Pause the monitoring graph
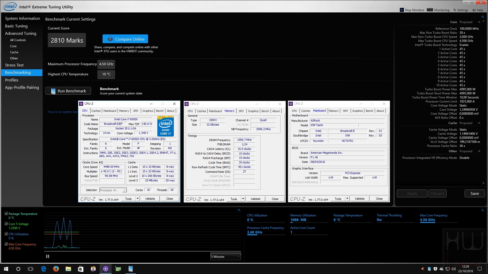Viewport: 488px width, 274px height. pyautogui.click(x=48, y=256)
